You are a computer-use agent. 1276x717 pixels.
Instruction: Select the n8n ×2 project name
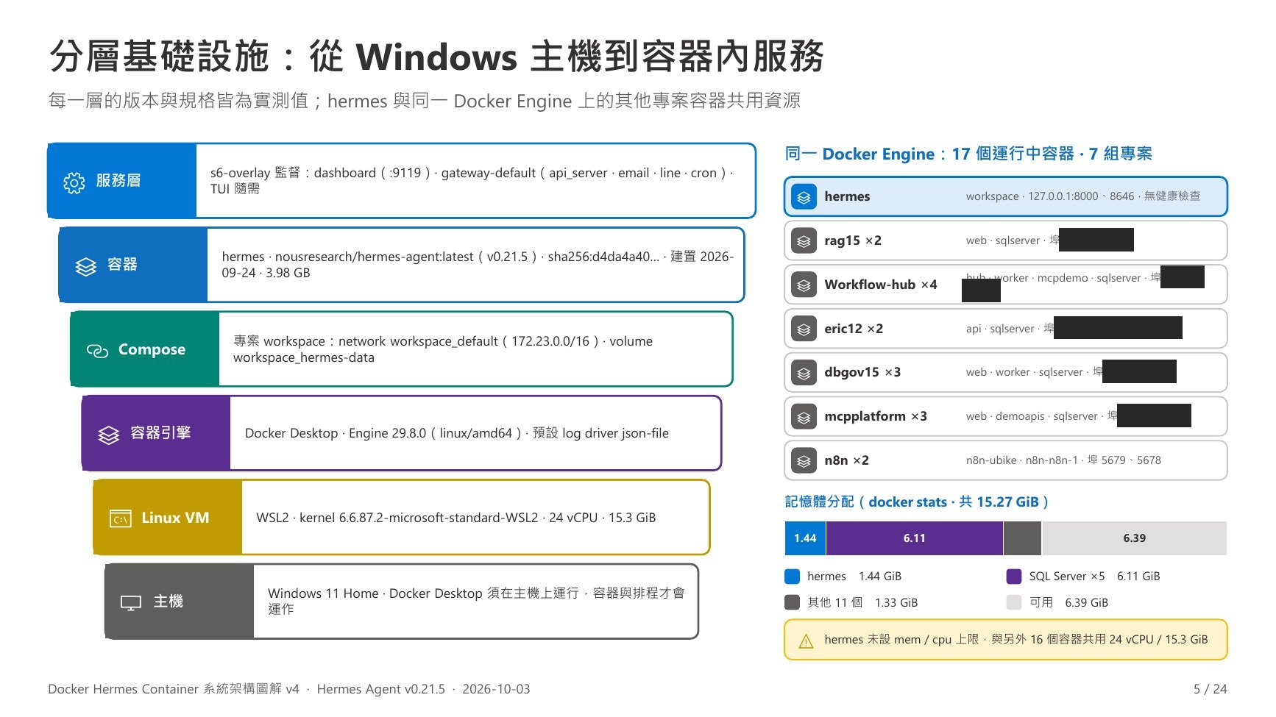pos(846,460)
